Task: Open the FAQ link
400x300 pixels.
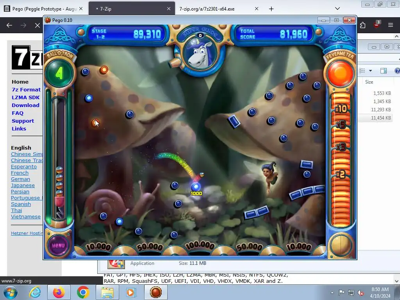Action: tap(17, 113)
